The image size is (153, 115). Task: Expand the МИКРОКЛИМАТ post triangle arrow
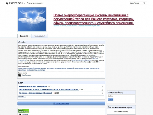102,90
